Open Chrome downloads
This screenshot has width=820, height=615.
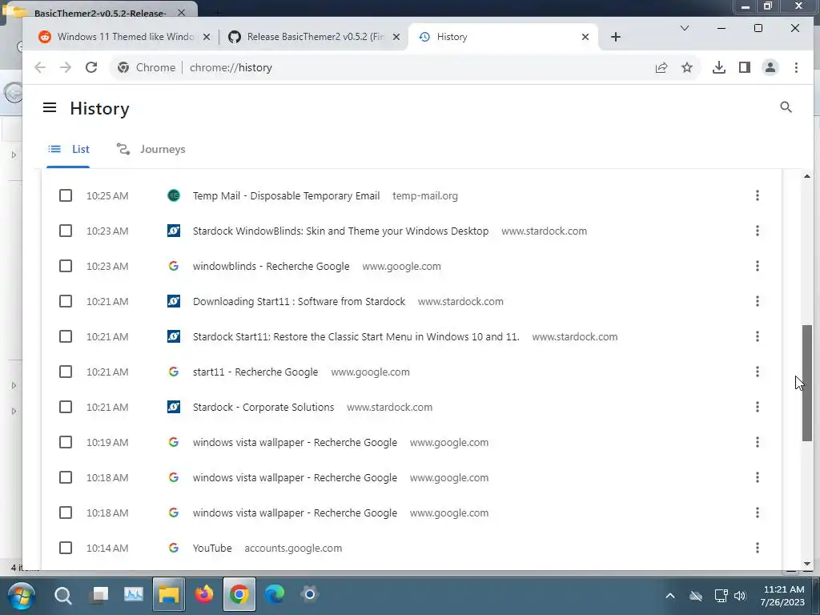click(x=719, y=67)
